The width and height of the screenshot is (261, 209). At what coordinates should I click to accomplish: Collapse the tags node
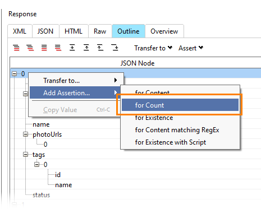(x=25, y=155)
